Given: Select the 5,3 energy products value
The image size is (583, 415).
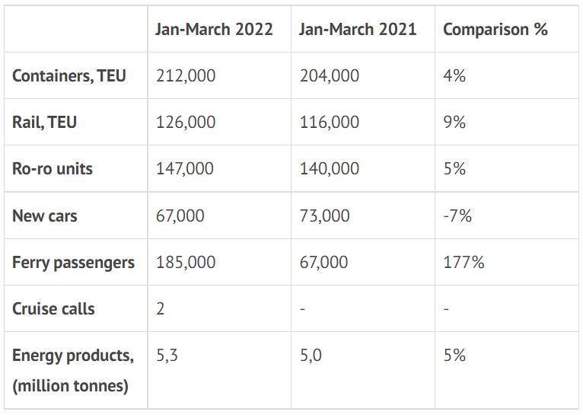Looking at the screenshot, I should point(167,355).
